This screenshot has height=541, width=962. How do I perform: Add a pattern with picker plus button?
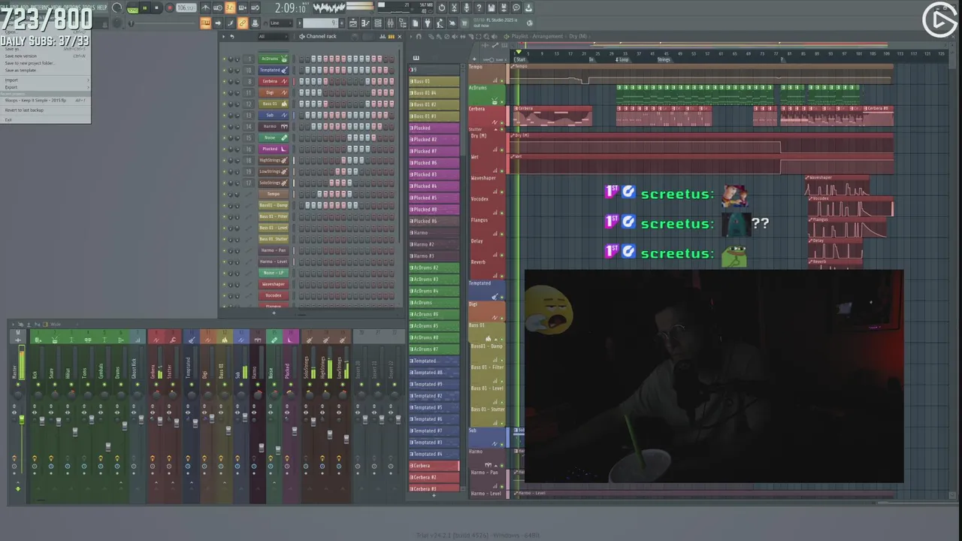pos(434,495)
